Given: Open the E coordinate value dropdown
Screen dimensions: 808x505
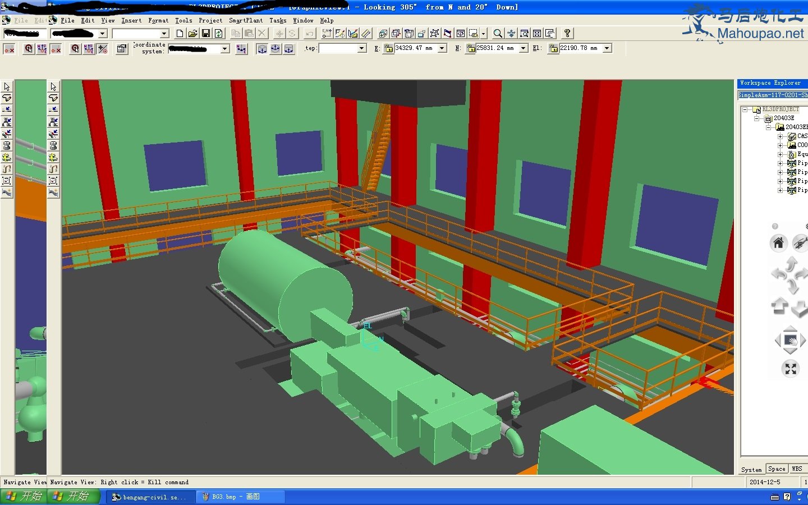Looking at the screenshot, I should pos(442,49).
